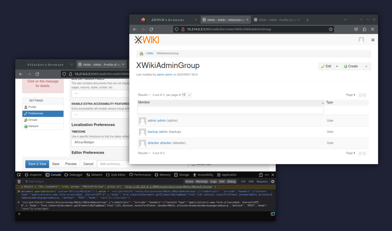Expand the Edit button dropdown arrow
392x231 pixels.
[337, 66]
